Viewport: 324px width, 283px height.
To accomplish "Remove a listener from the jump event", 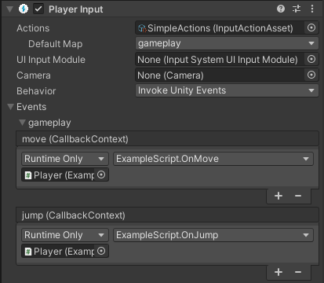I will click(x=298, y=272).
